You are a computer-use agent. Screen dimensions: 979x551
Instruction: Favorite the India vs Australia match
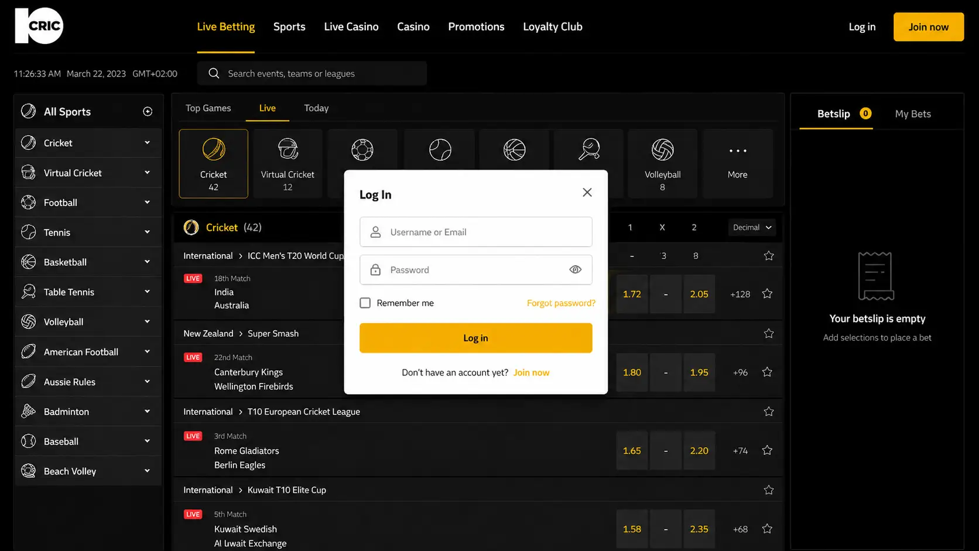(767, 294)
